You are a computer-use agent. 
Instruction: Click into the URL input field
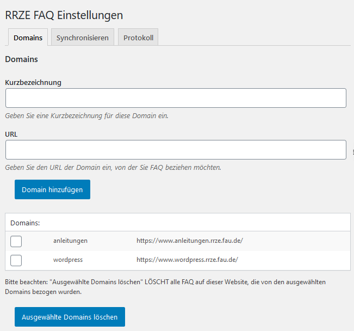click(176, 150)
